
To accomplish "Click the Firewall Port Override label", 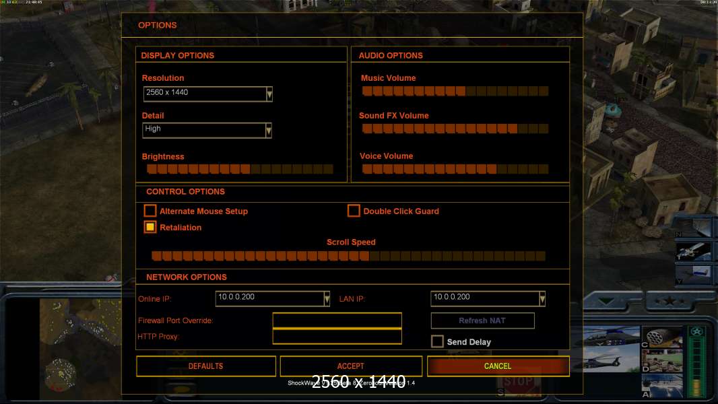I will [175, 321].
